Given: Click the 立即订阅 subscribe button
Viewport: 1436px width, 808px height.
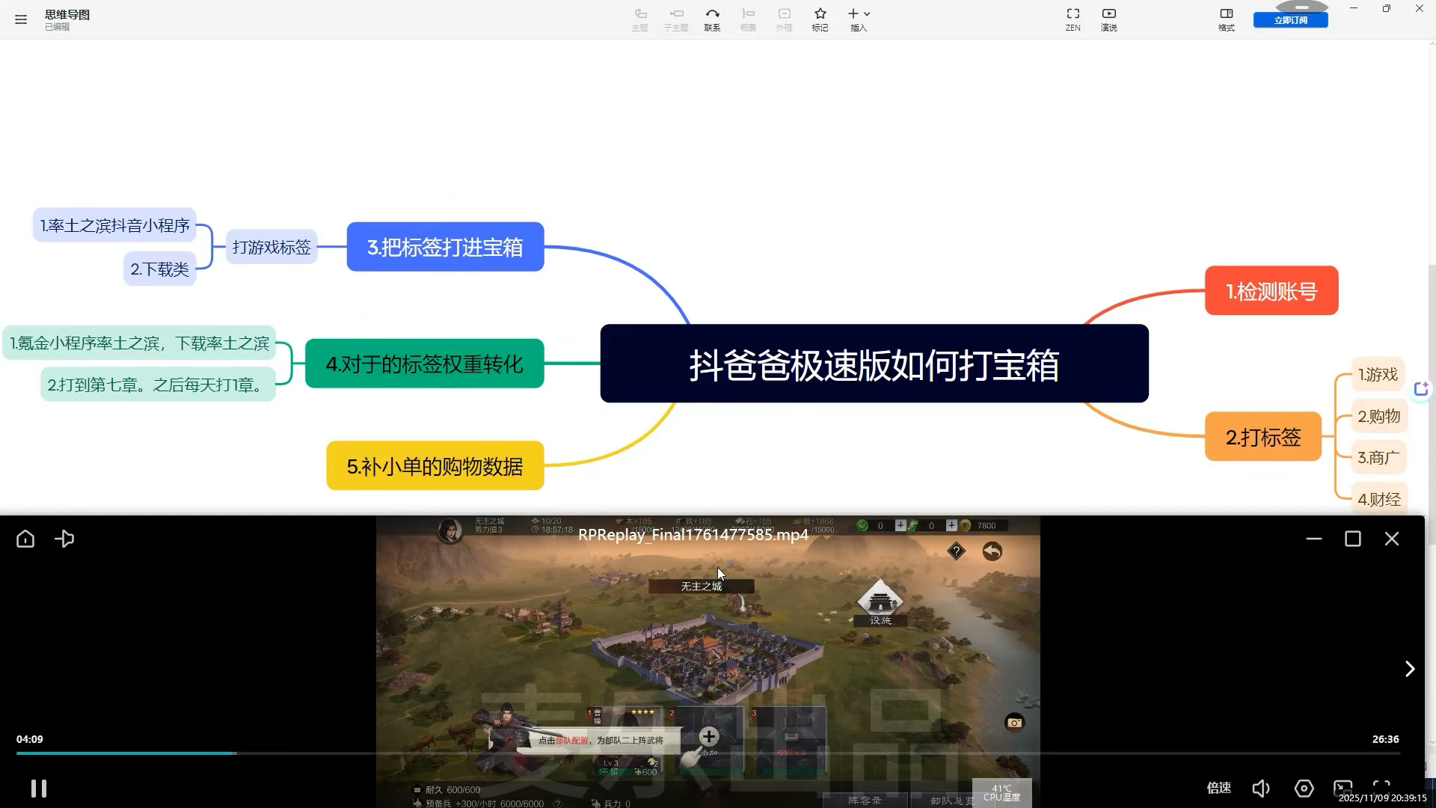Looking at the screenshot, I should (x=1290, y=20).
